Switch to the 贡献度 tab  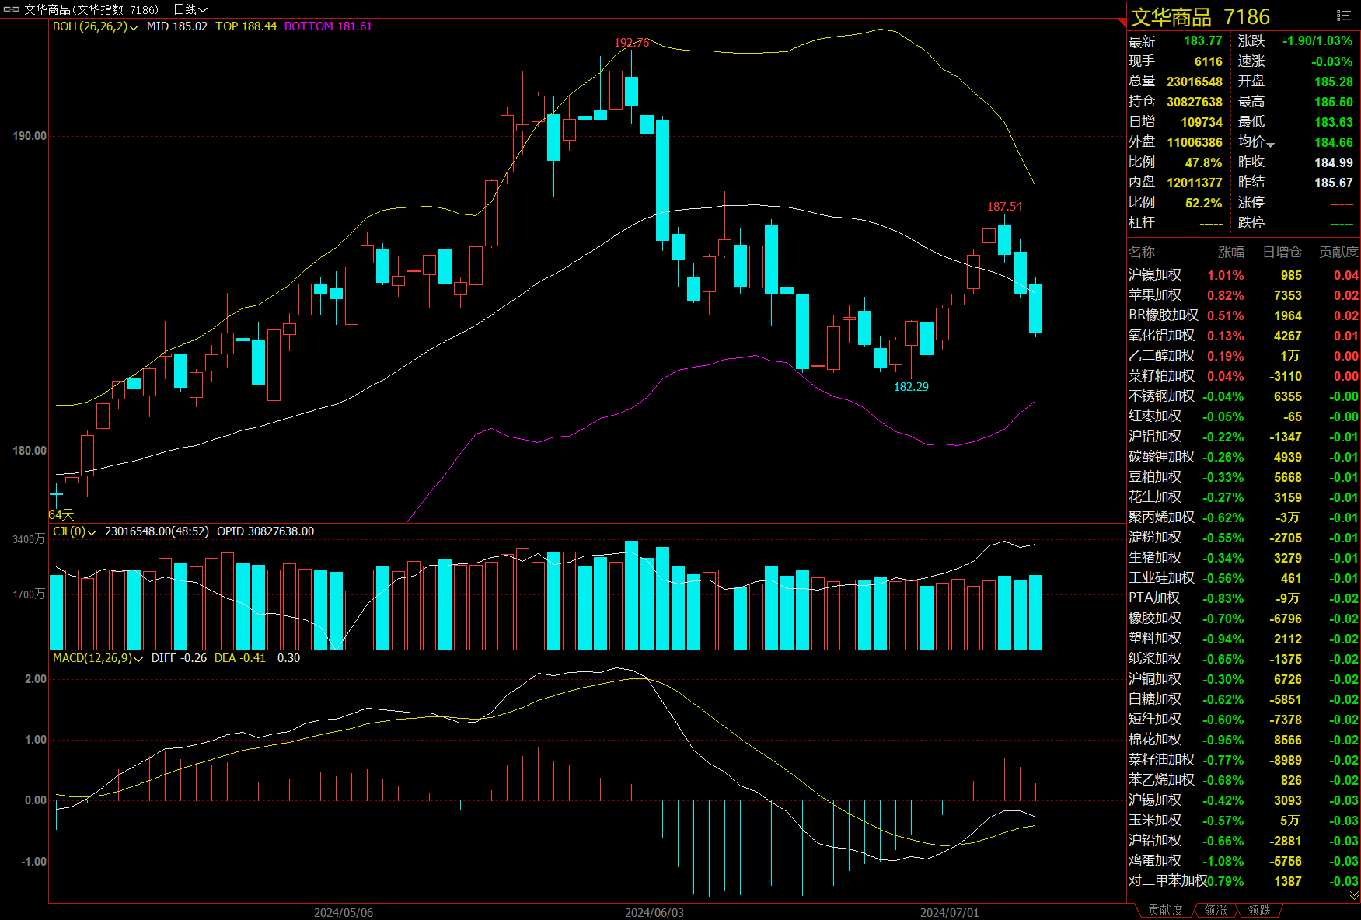click(x=1165, y=911)
